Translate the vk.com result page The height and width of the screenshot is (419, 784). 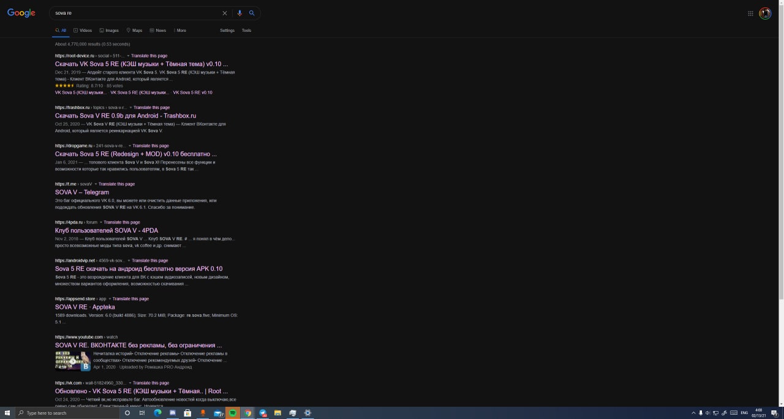151,383
